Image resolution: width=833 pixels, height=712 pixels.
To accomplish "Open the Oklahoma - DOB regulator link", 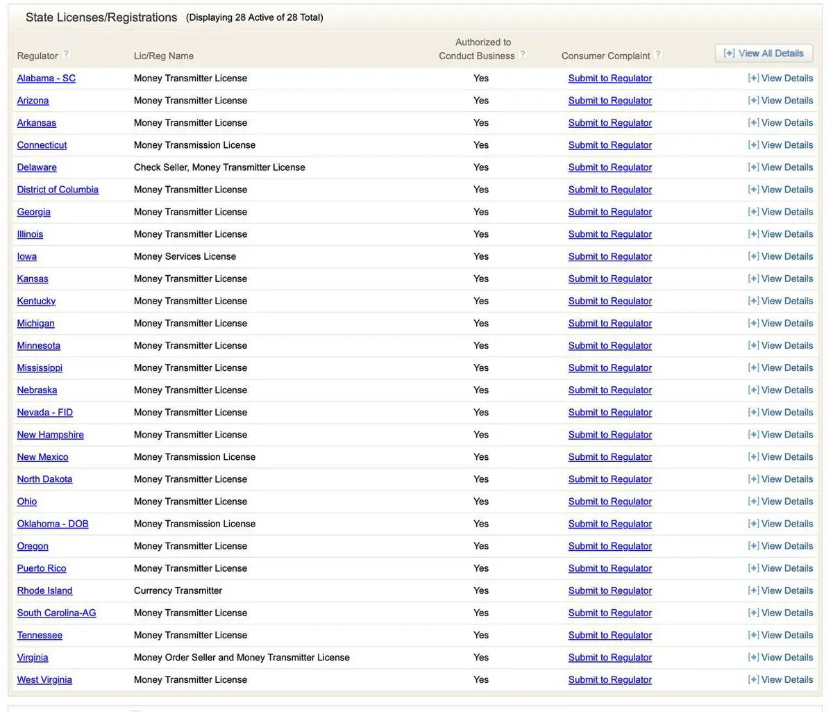I will pyautogui.click(x=53, y=524).
